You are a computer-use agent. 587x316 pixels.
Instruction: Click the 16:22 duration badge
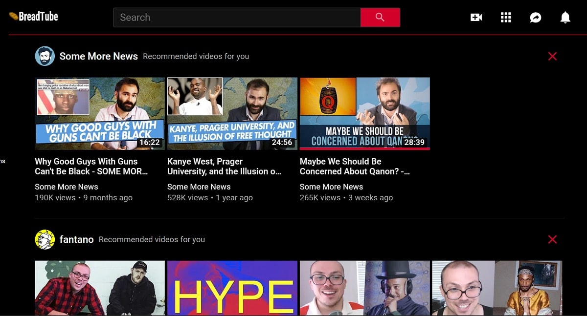click(x=149, y=143)
